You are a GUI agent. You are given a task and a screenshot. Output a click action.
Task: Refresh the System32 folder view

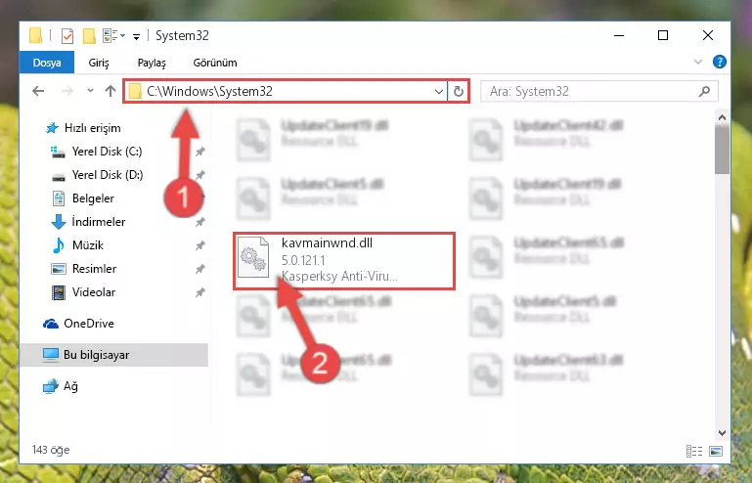[x=459, y=91]
